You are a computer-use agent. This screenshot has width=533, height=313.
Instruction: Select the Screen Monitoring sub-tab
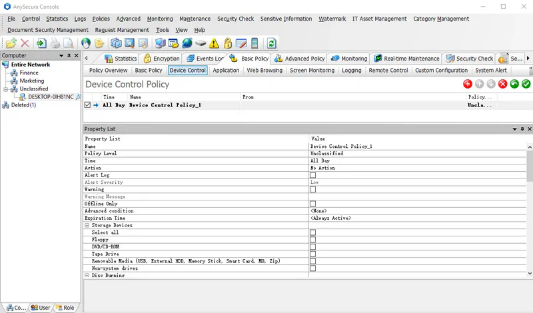click(312, 71)
